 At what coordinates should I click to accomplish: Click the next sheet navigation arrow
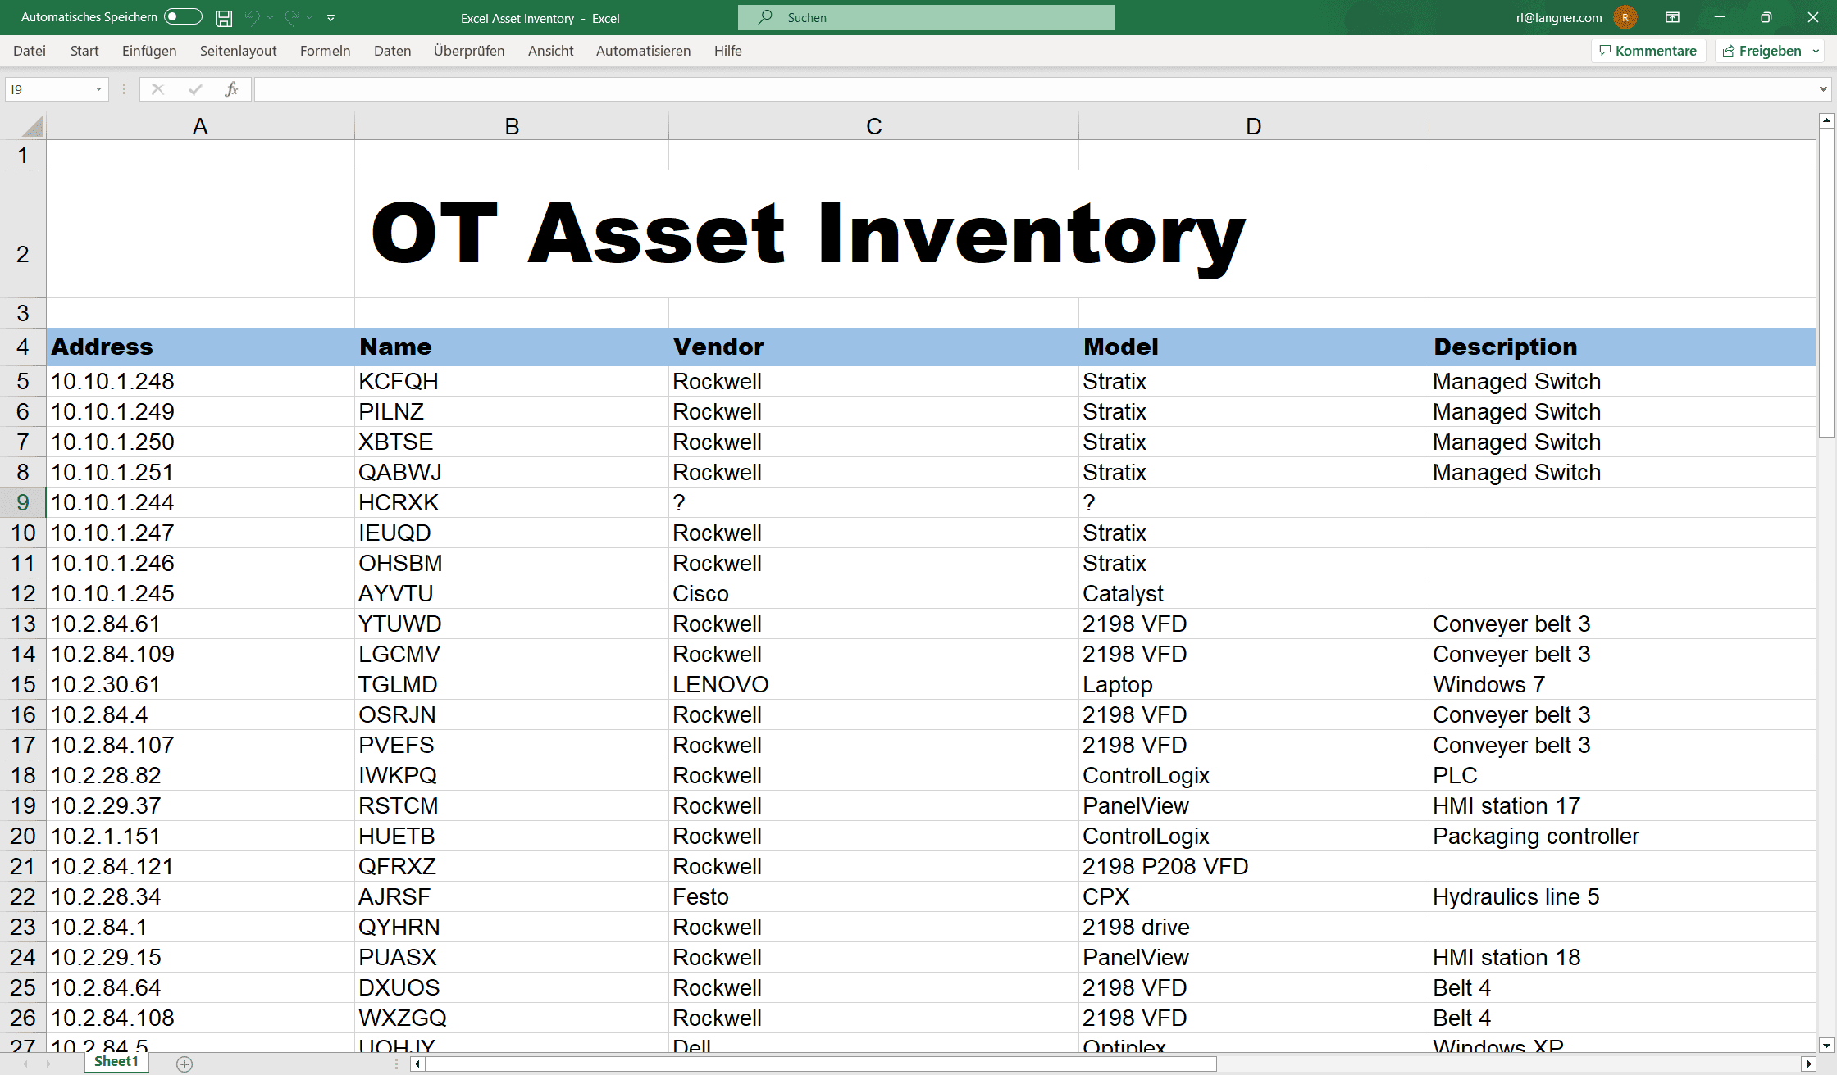(48, 1064)
